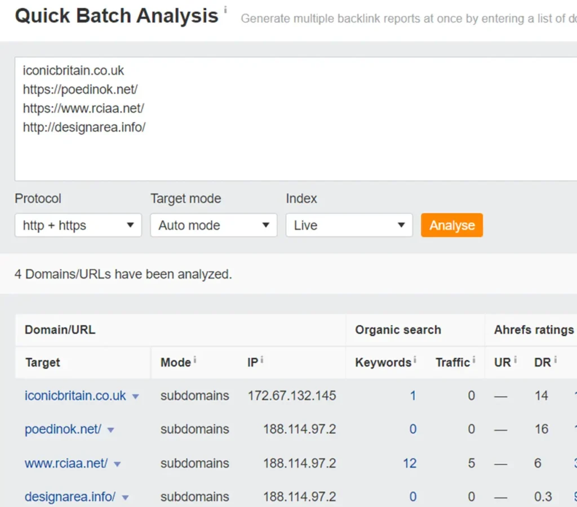This screenshot has width=577, height=507.
Task: Click the UR column header
Action: tap(502, 362)
